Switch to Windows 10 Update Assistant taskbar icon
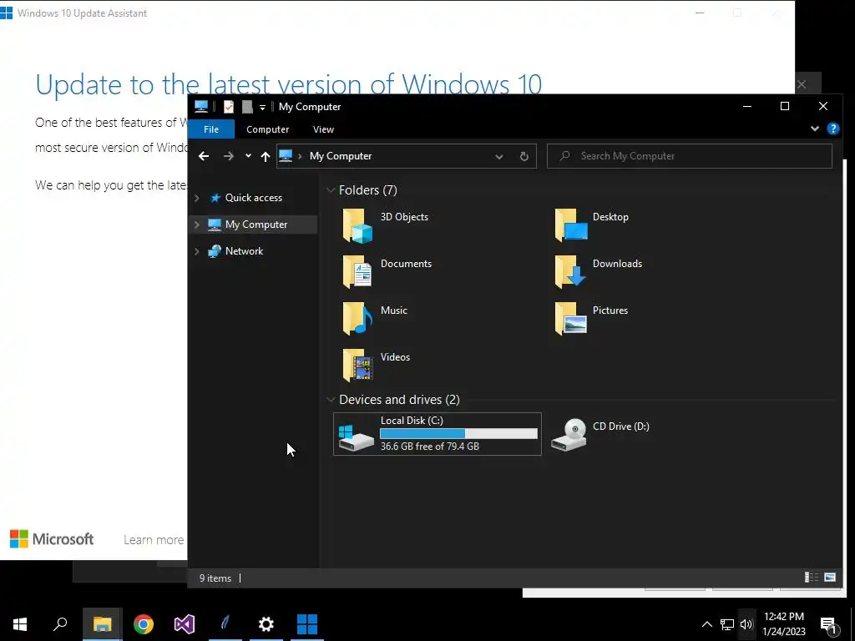Viewport: 855px width, 641px height. (x=307, y=624)
